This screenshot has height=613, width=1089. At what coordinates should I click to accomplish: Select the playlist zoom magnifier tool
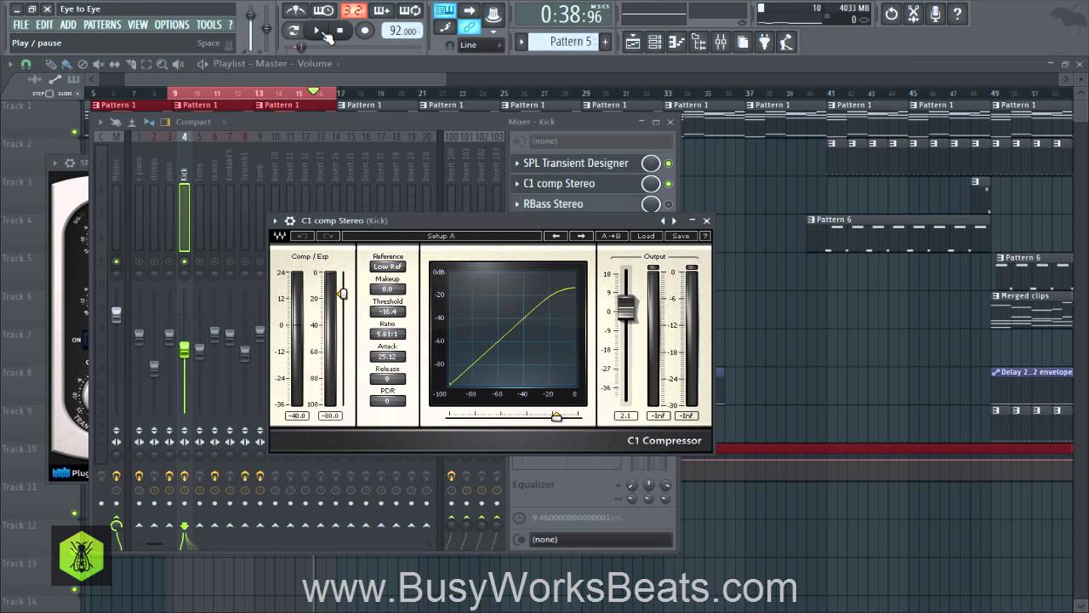coord(162,64)
